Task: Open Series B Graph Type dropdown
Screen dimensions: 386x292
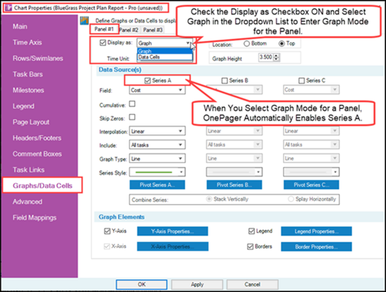Action: 234,158
